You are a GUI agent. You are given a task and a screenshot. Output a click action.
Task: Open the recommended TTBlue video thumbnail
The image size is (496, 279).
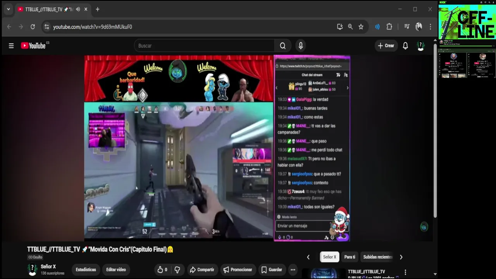coord(324,274)
